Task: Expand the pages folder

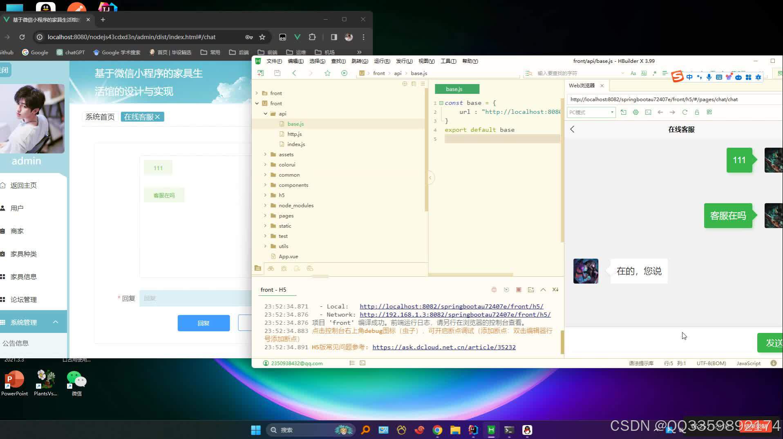Action: tap(265, 216)
